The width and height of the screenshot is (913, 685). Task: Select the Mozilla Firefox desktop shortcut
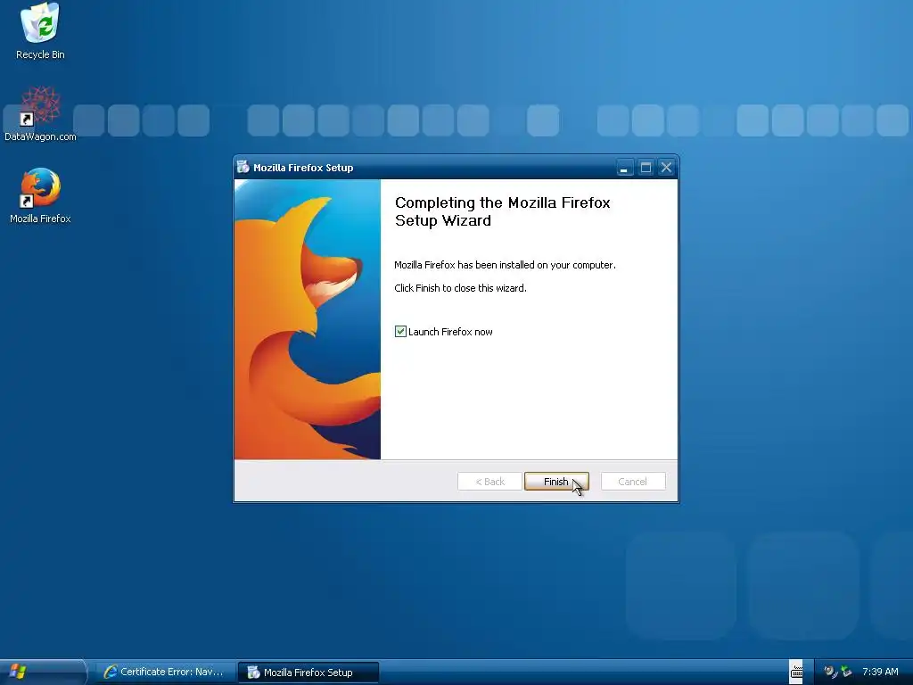click(40, 195)
